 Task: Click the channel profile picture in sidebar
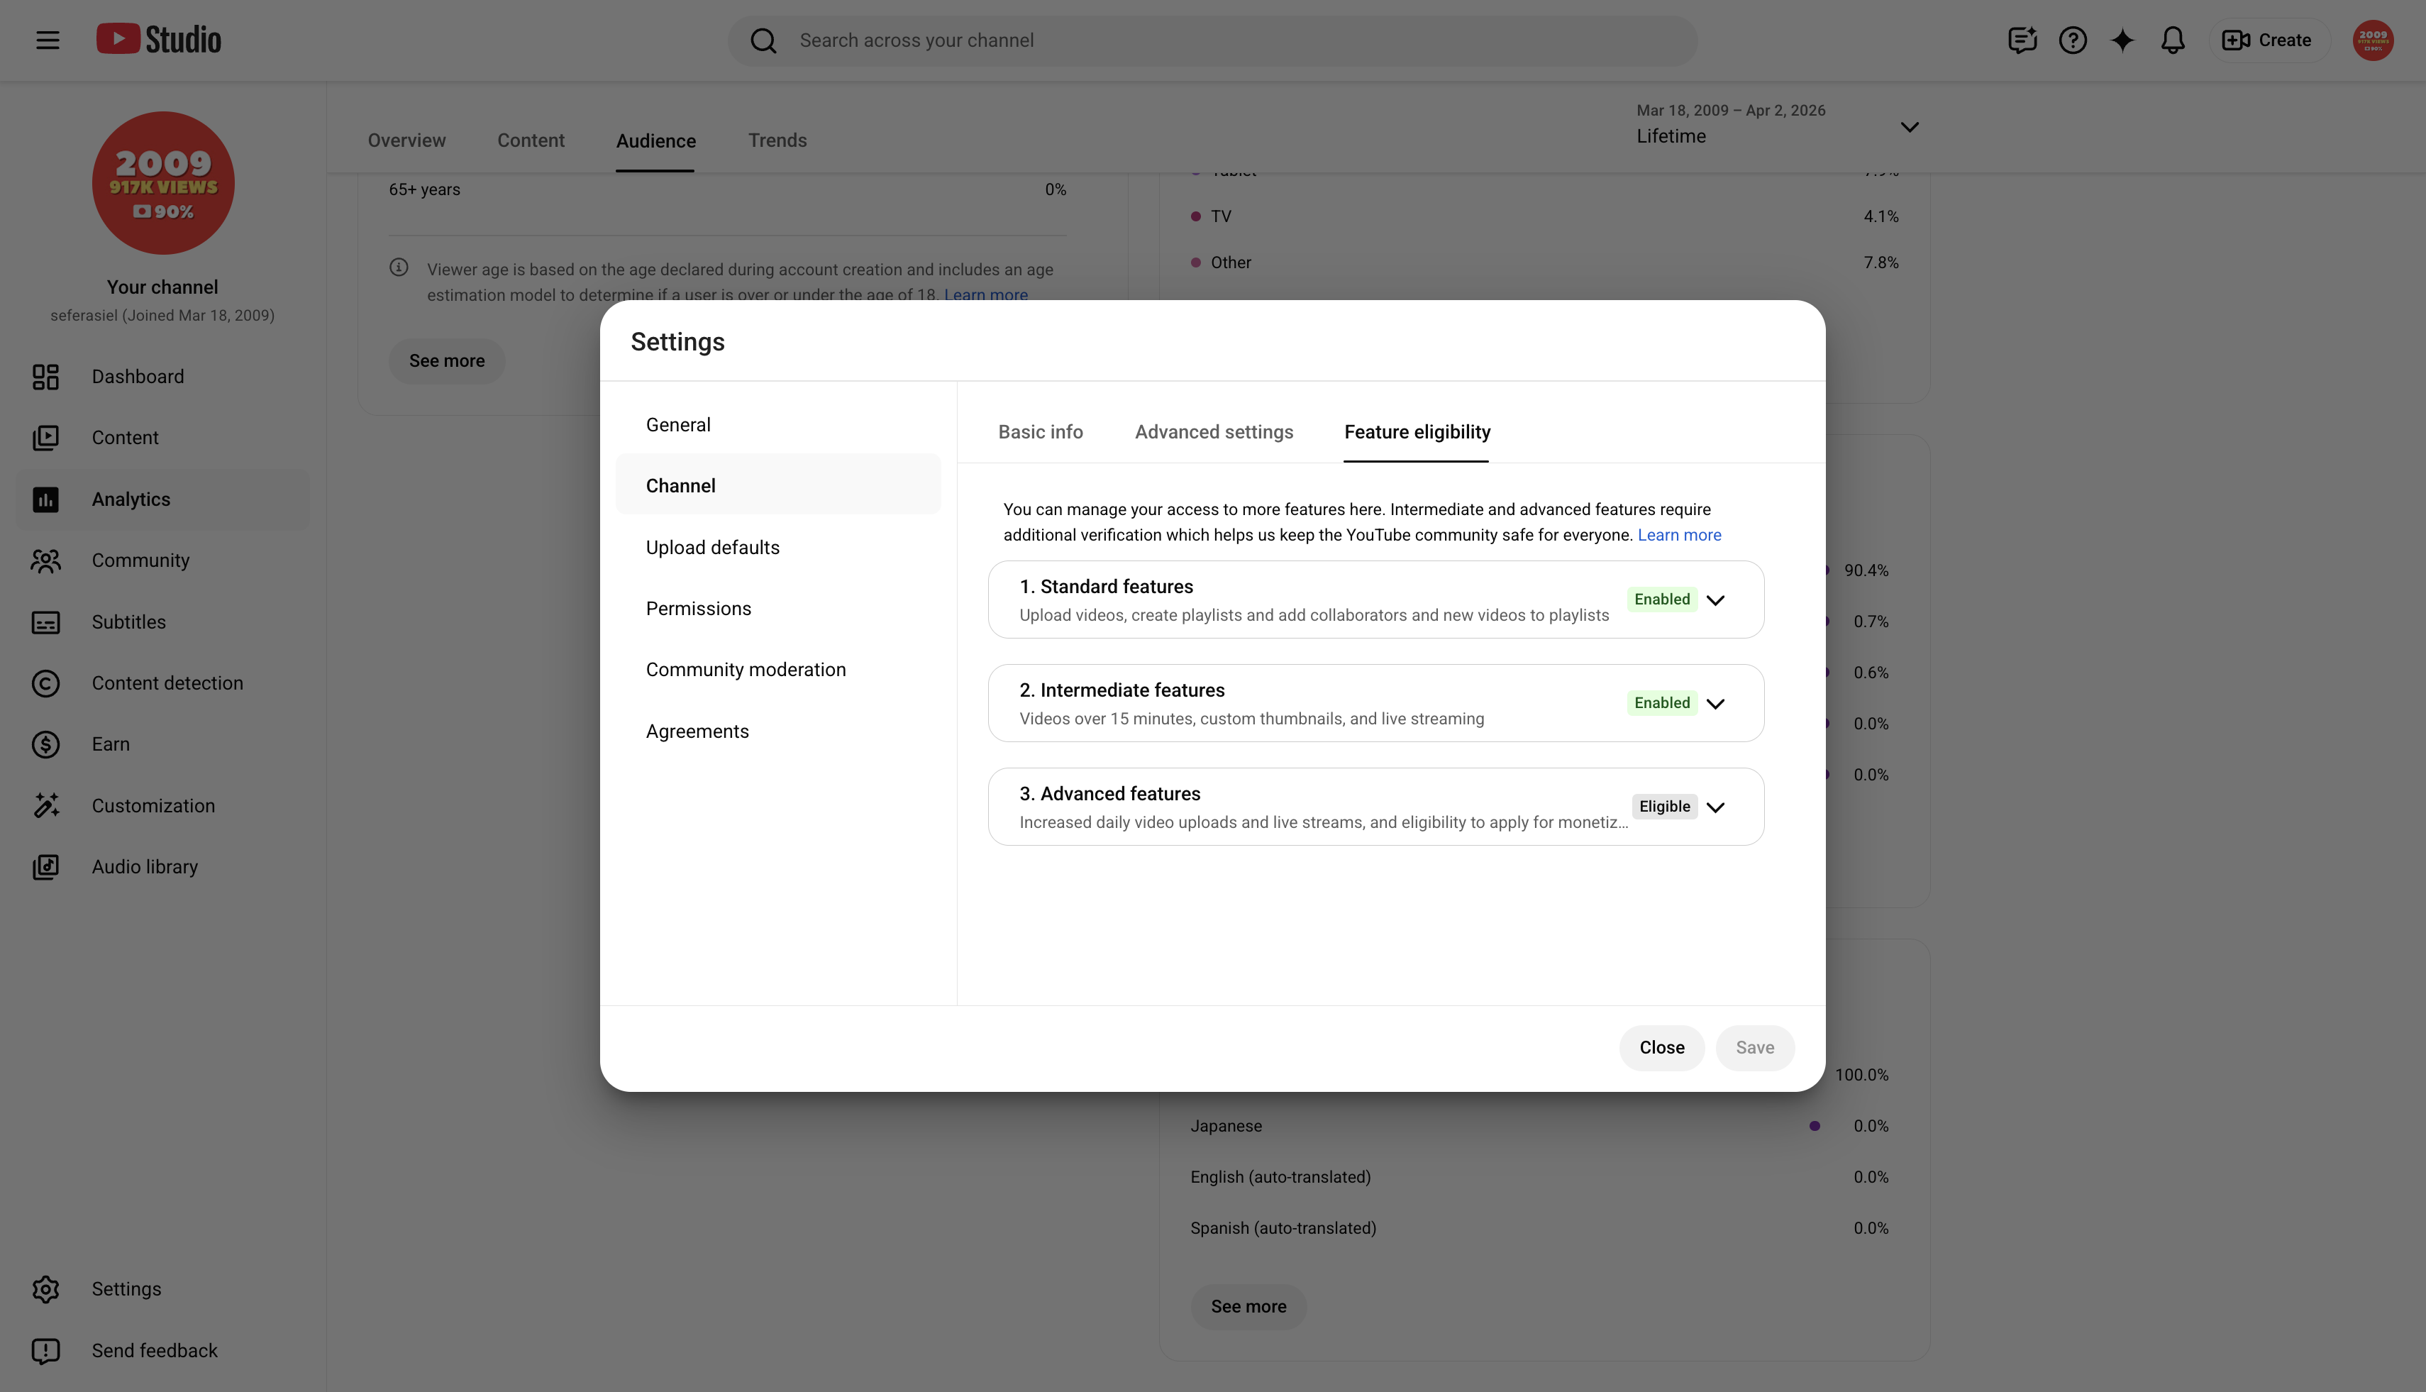(x=163, y=182)
